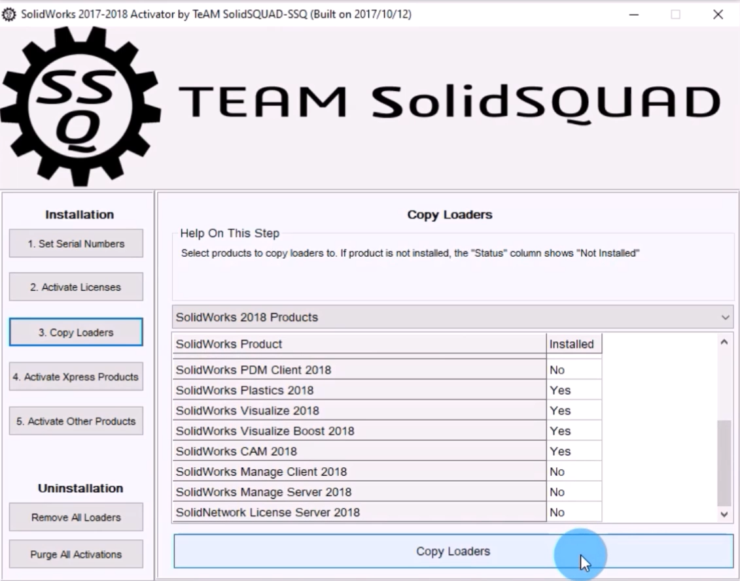The width and height of the screenshot is (740, 581).
Task: Click scroll-down arrow of product list
Action: (724, 514)
